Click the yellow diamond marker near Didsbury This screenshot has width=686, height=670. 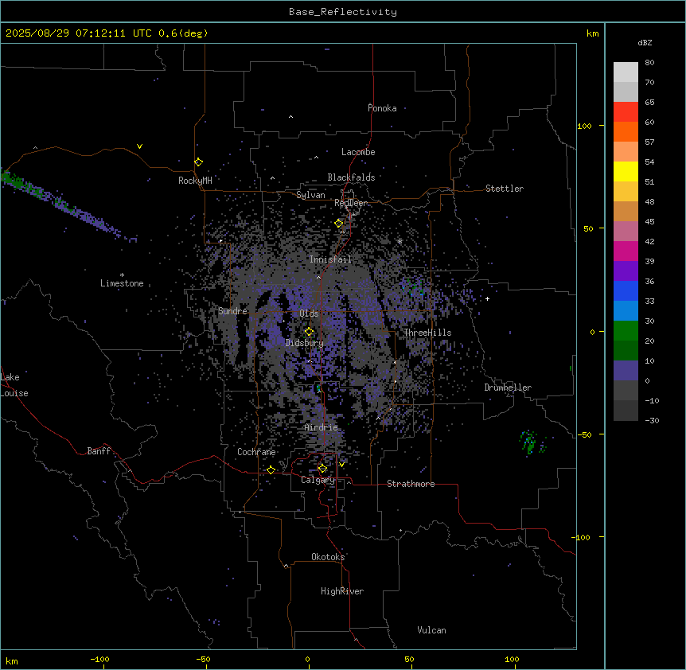pos(309,332)
